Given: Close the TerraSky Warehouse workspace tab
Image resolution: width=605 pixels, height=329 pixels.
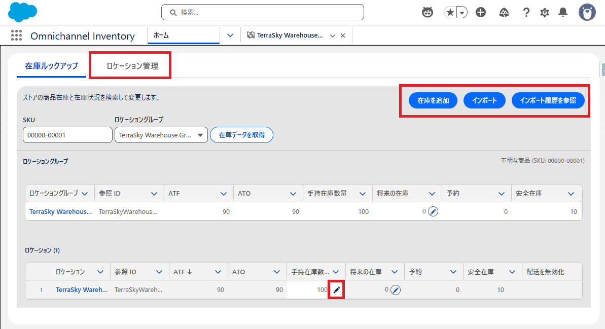Looking at the screenshot, I should [x=343, y=35].
